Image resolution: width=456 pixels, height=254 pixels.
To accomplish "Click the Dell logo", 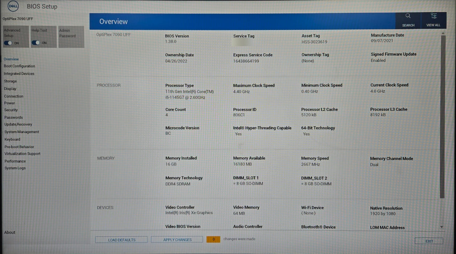I will pos(13,6).
